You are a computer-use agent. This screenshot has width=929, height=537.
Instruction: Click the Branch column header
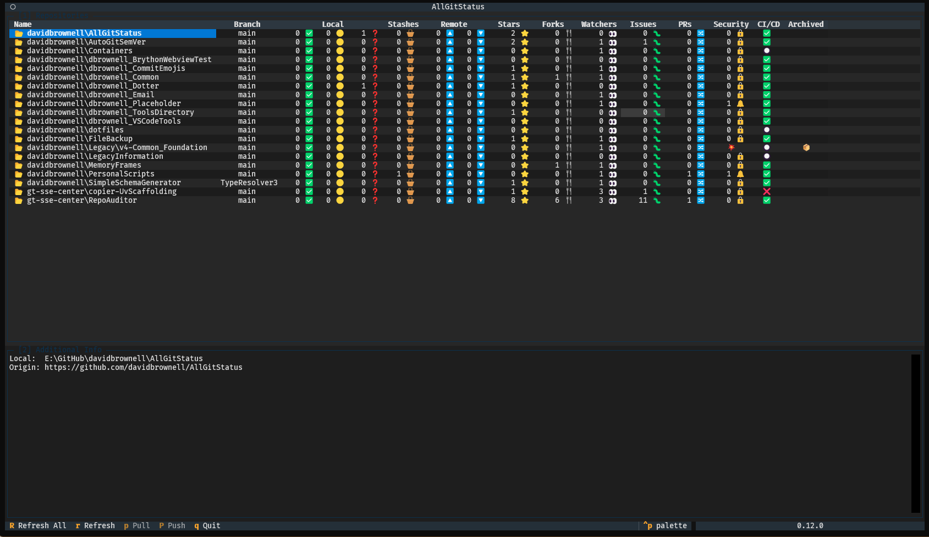tap(247, 25)
